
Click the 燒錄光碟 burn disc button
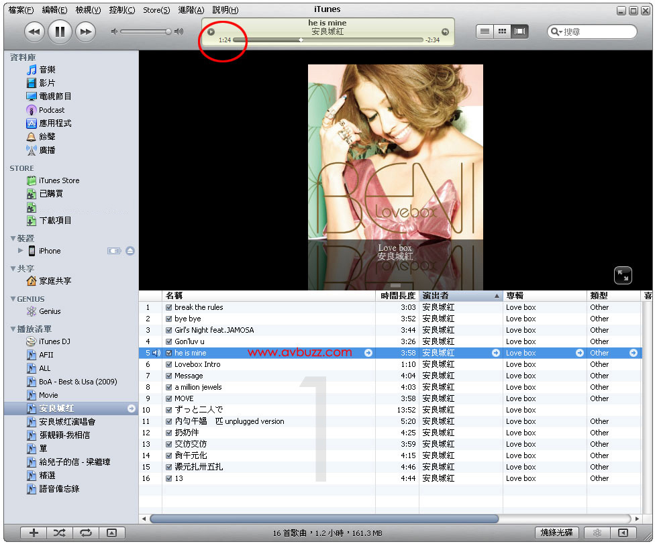coord(556,533)
